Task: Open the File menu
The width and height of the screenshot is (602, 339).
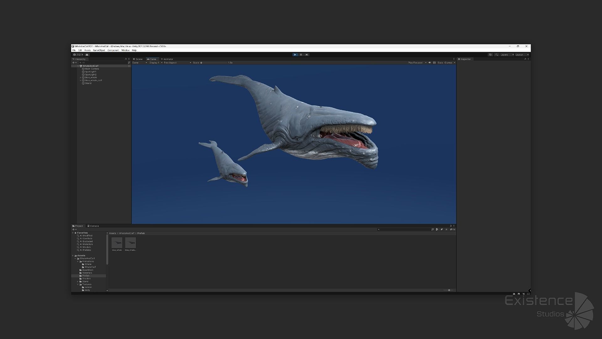Action: pyautogui.click(x=74, y=50)
